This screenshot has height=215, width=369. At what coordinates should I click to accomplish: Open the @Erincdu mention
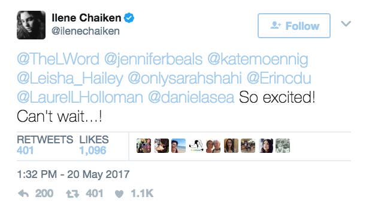click(279, 78)
